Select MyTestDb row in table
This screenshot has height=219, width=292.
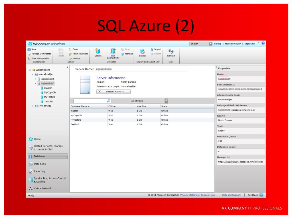pos(142,120)
